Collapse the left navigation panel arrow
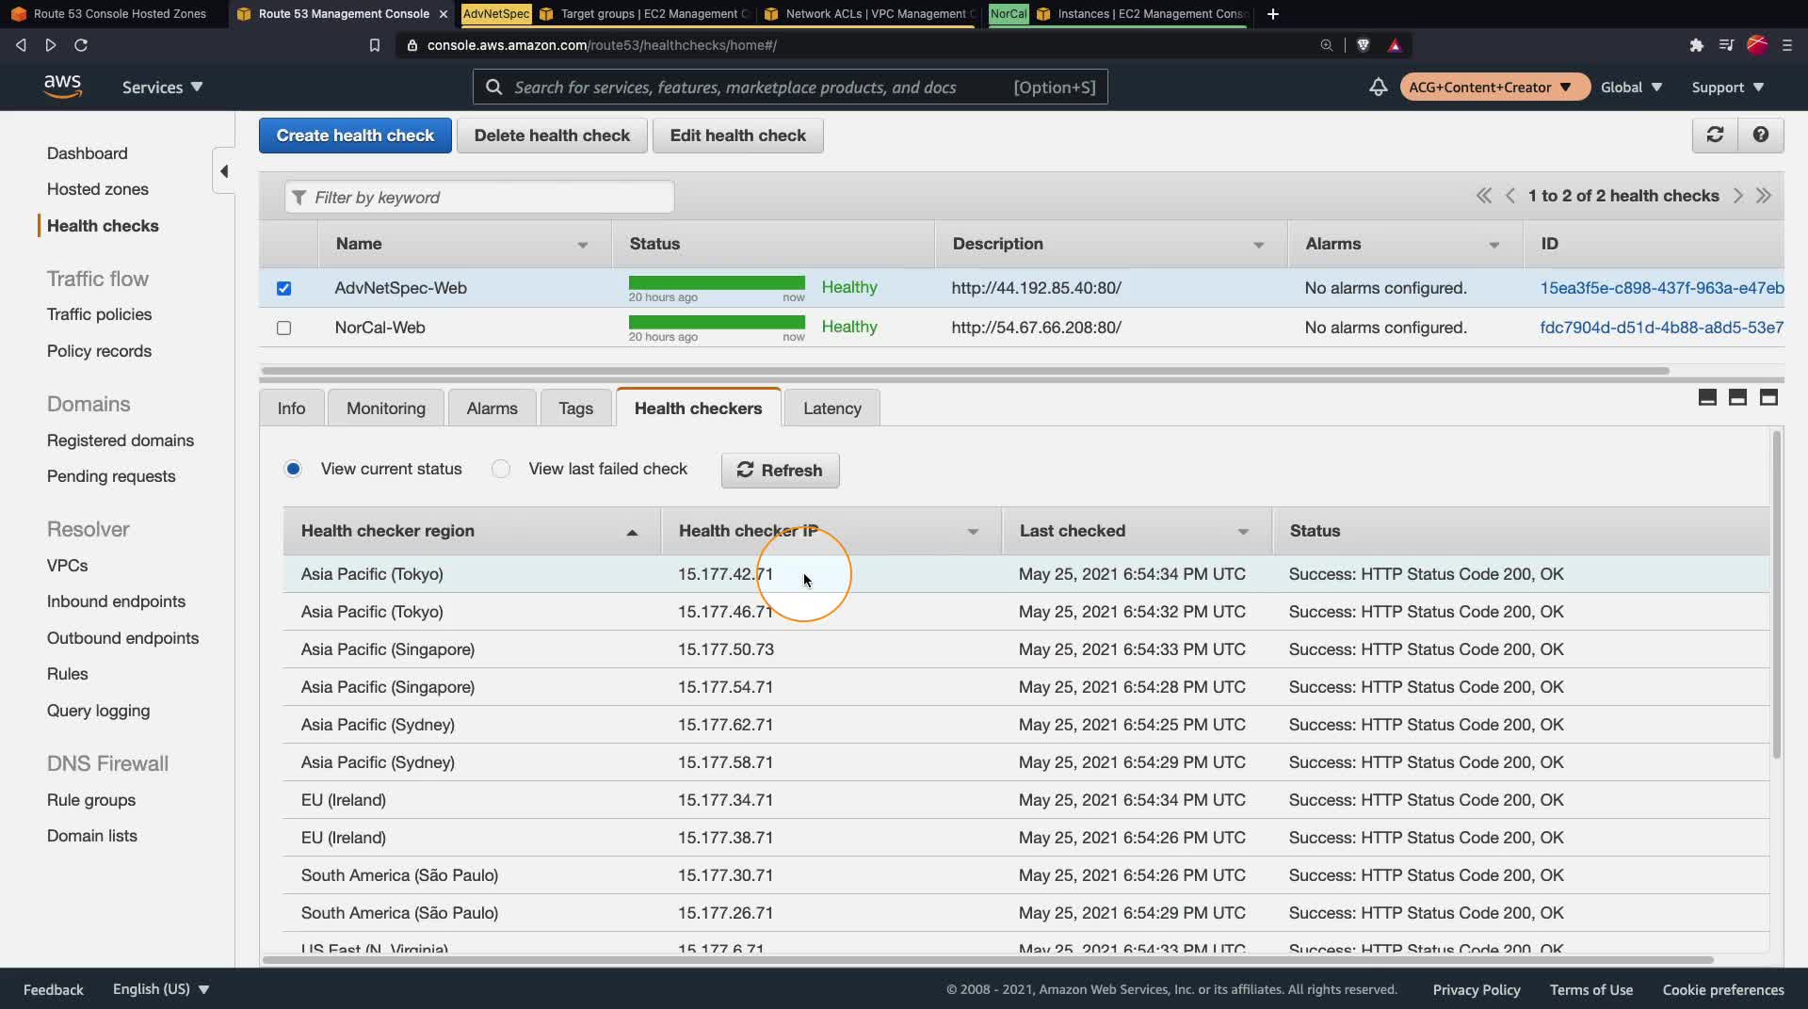Screen dimensions: 1808x1009 [224, 171]
